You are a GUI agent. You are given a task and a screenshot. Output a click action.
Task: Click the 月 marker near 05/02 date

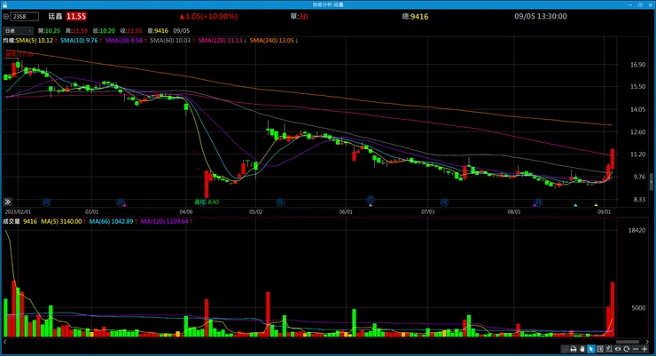(x=280, y=202)
